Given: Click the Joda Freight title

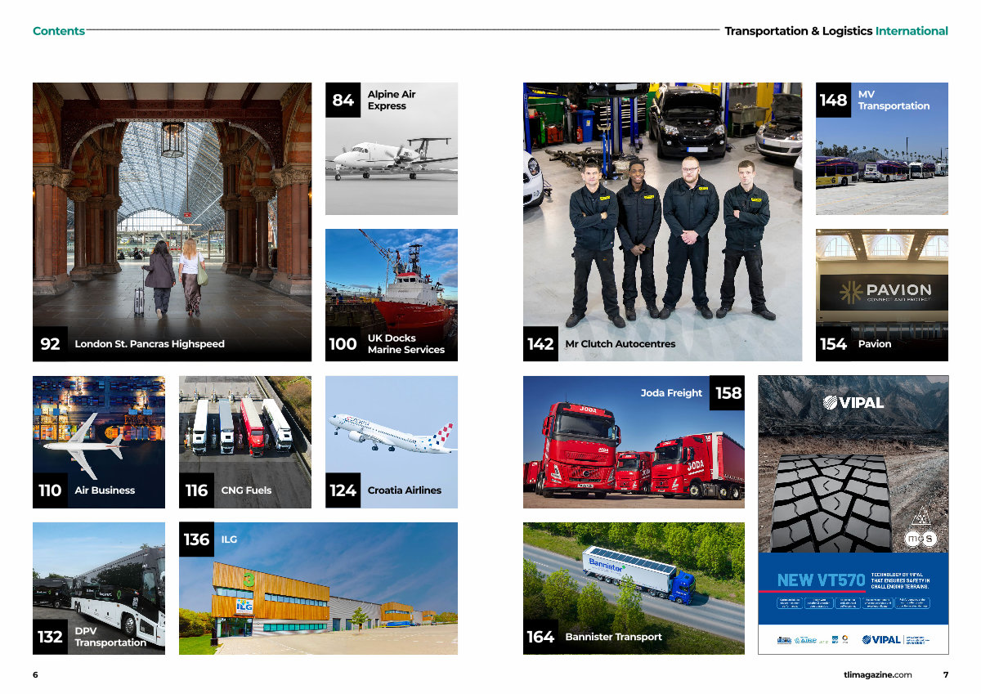Looking at the screenshot, I should click(x=671, y=393).
